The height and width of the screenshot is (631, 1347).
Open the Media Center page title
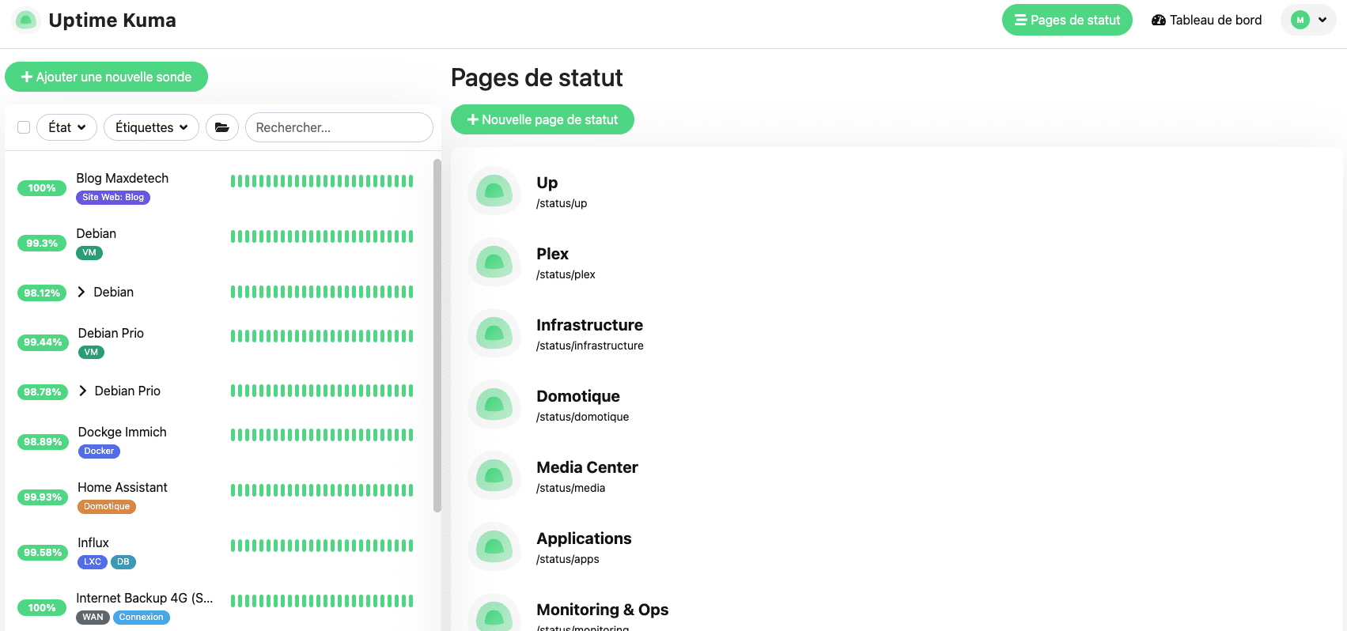[587, 467]
